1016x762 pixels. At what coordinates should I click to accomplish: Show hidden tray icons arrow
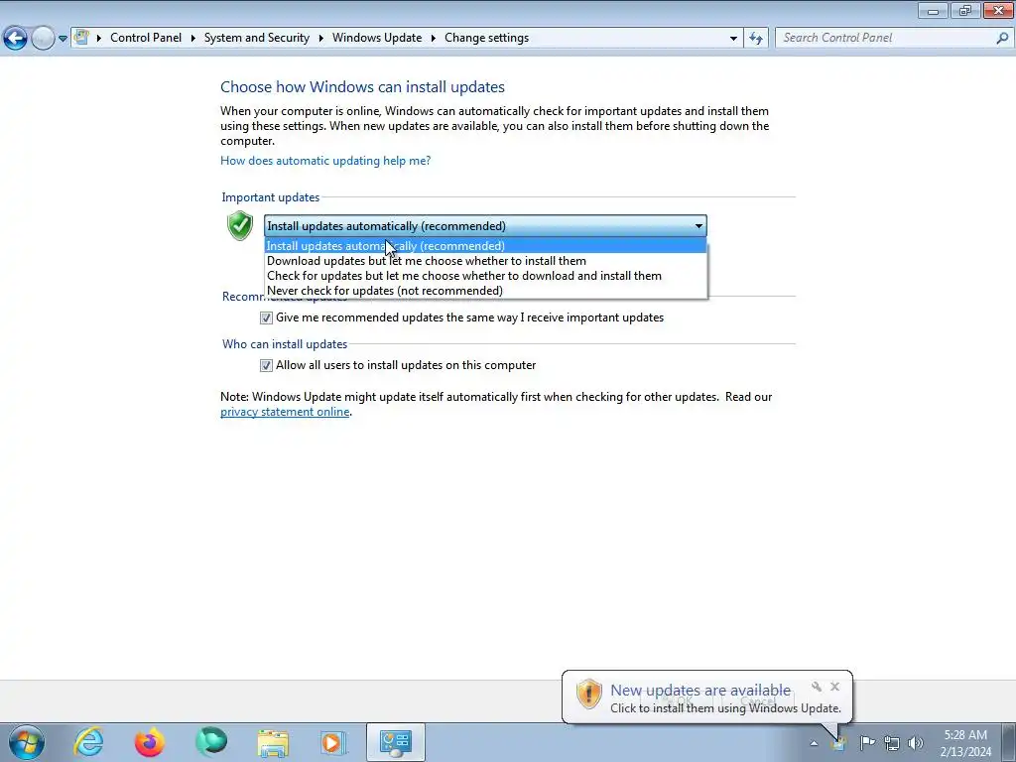(814, 743)
